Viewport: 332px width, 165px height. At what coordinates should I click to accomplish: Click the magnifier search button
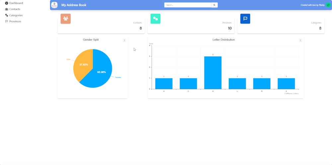pos(214,5)
